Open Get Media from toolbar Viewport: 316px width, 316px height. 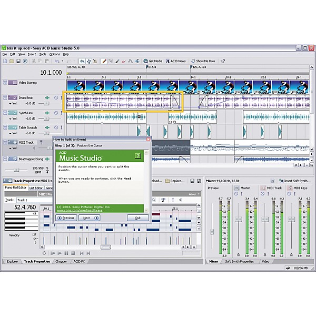tap(153, 61)
